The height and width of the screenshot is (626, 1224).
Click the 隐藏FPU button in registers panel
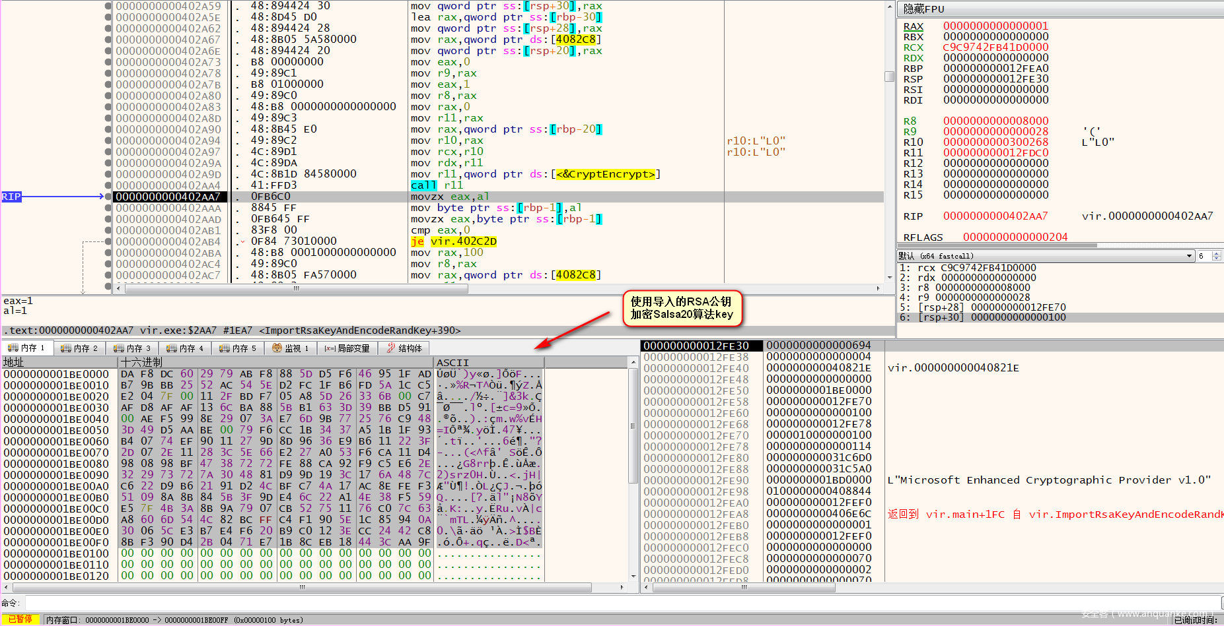tap(924, 9)
